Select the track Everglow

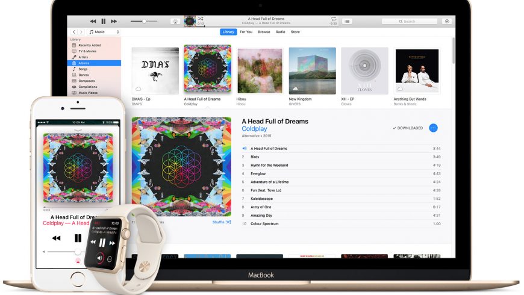pyautogui.click(x=341, y=173)
